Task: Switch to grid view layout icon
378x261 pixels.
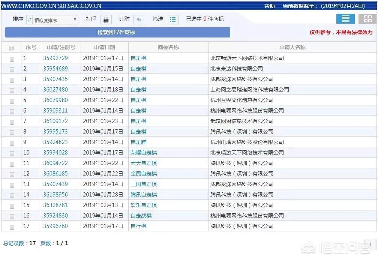Action: (x=367, y=19)
